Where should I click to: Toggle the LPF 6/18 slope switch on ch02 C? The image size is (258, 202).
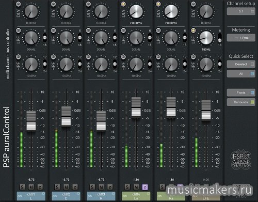tap(79, 38)
